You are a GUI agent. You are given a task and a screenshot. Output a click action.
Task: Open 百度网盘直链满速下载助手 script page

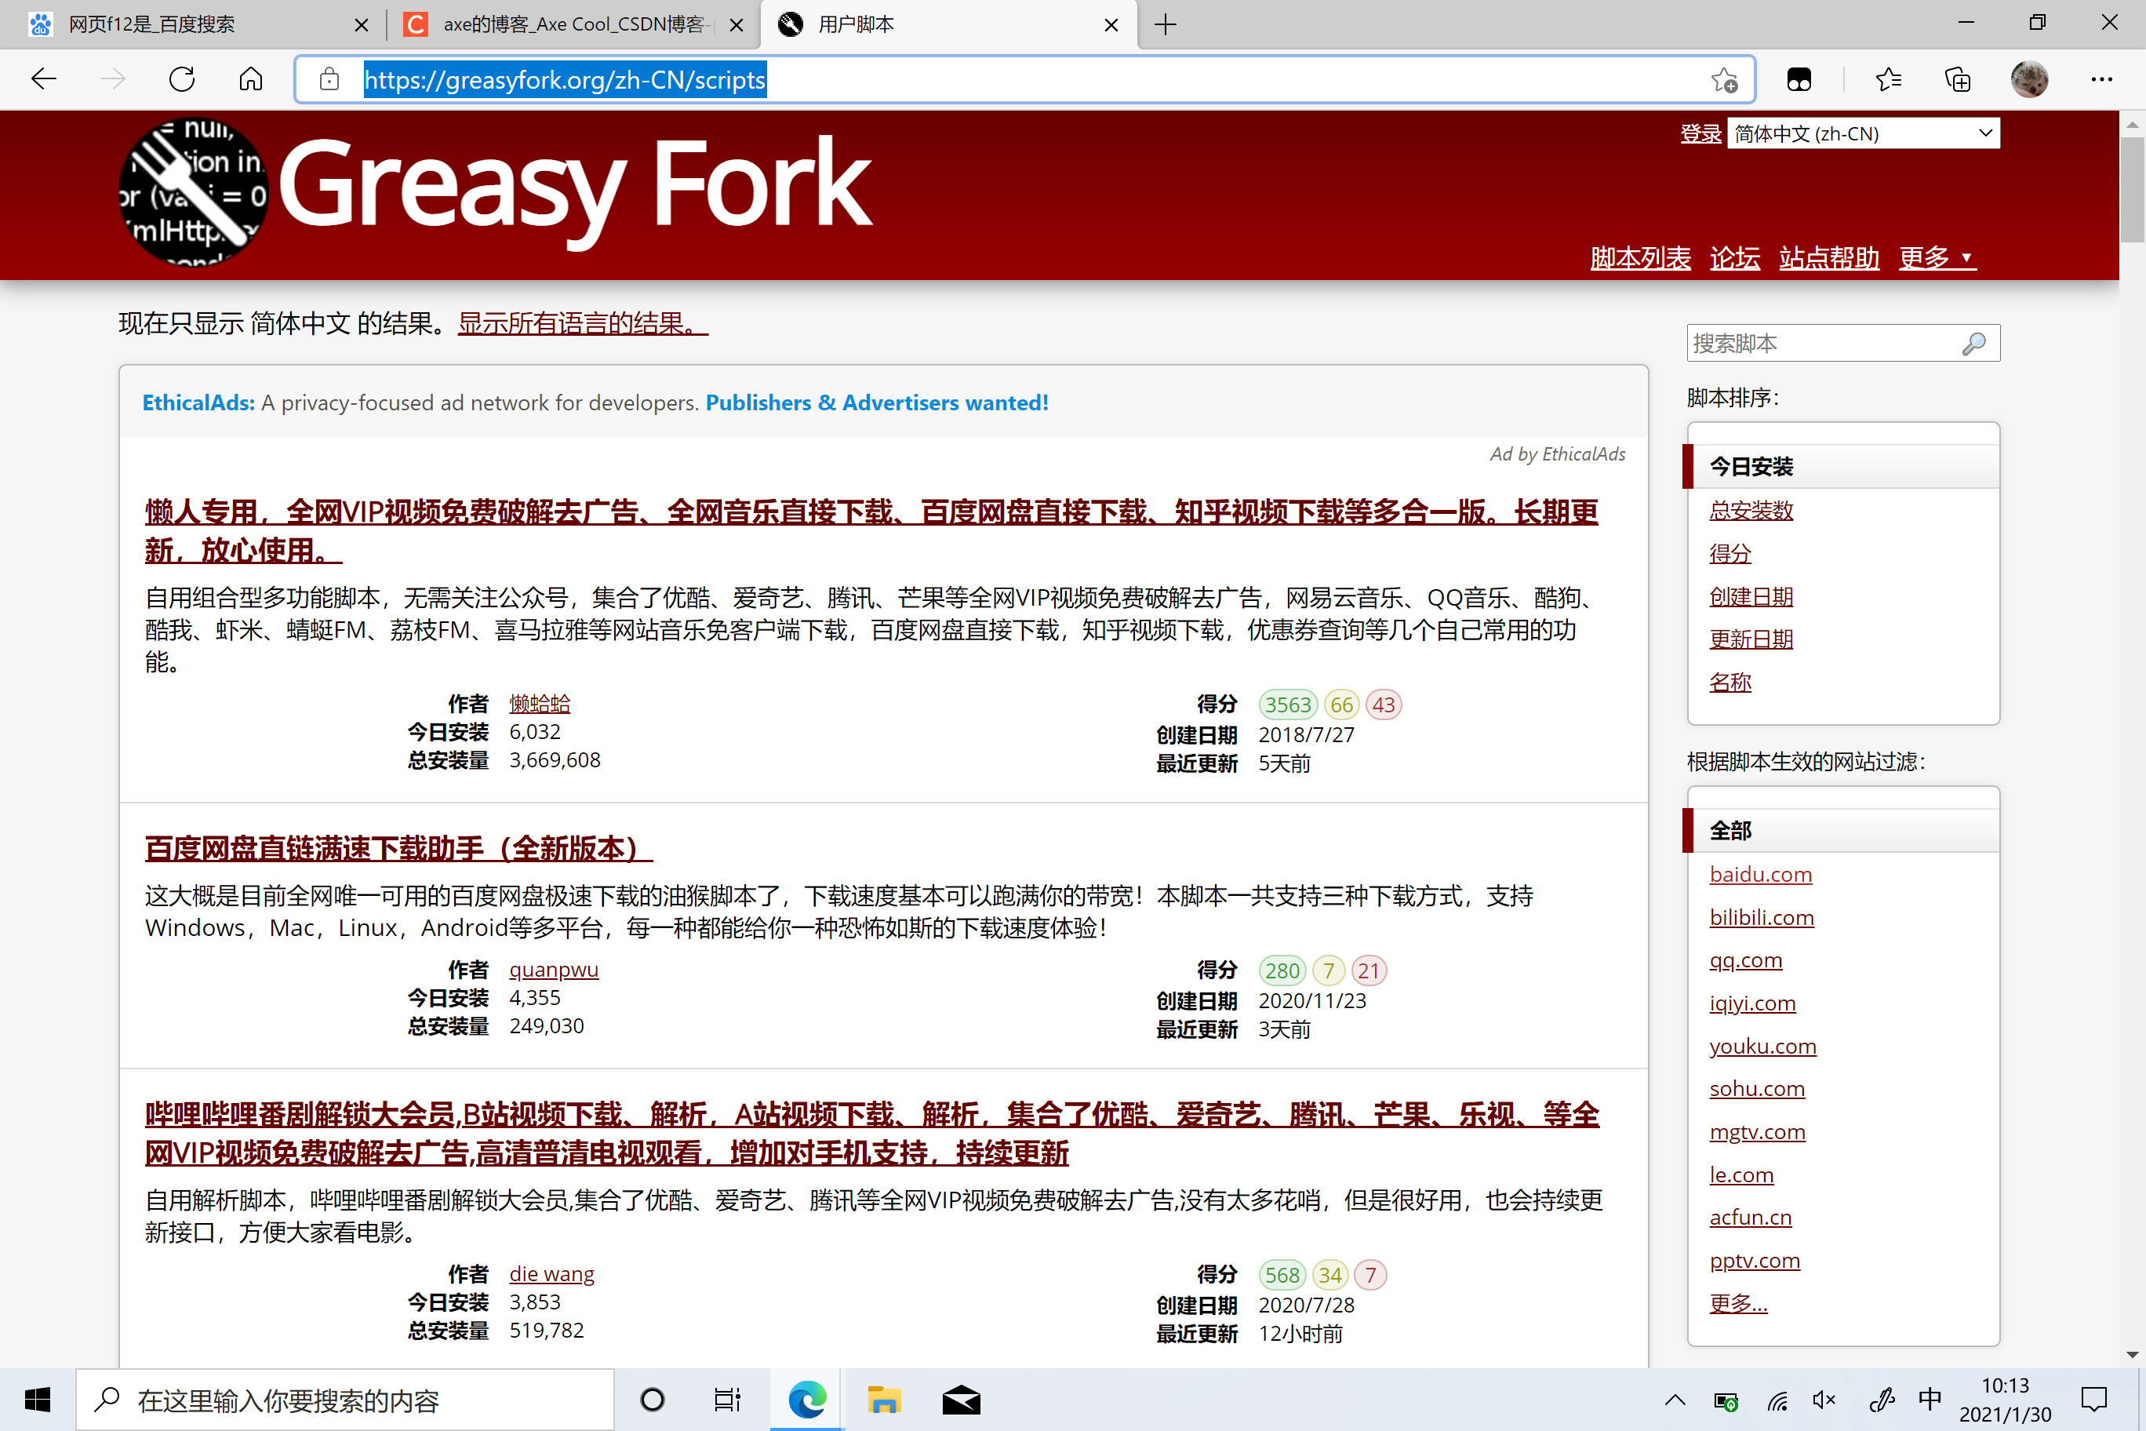(398, 848)
